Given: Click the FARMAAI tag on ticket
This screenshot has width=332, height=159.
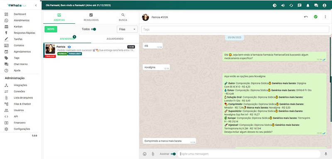Looking at the screenshot, I should [63, 54].
